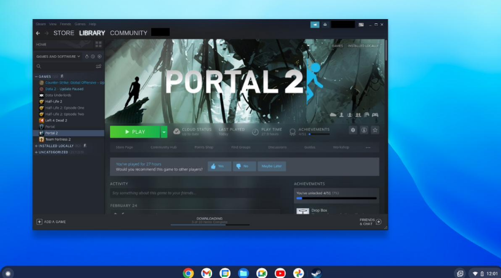Image resolution: width=501 pixels, height=278 pixels.
Task: Click the controller support icon on banner
Action: pos(375,115)
